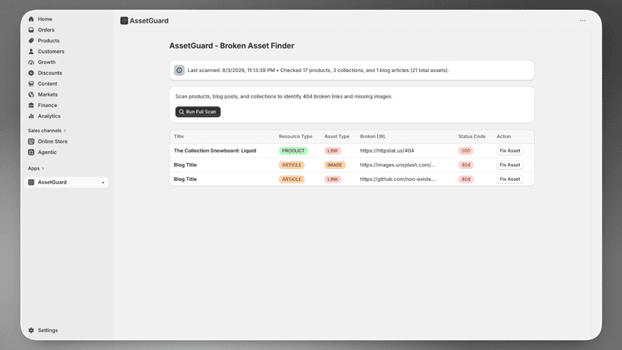This screenshot has width=622, height=350.
Task: Click the Home icon in sidebar
Action: (x=32, y=19)
